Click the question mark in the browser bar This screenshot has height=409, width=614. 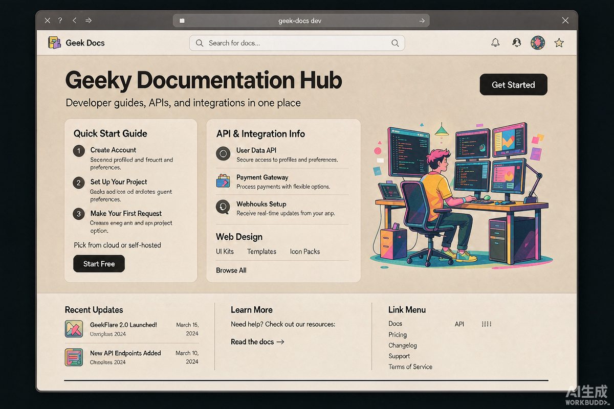pyautogui.click(x=60, y=20)
